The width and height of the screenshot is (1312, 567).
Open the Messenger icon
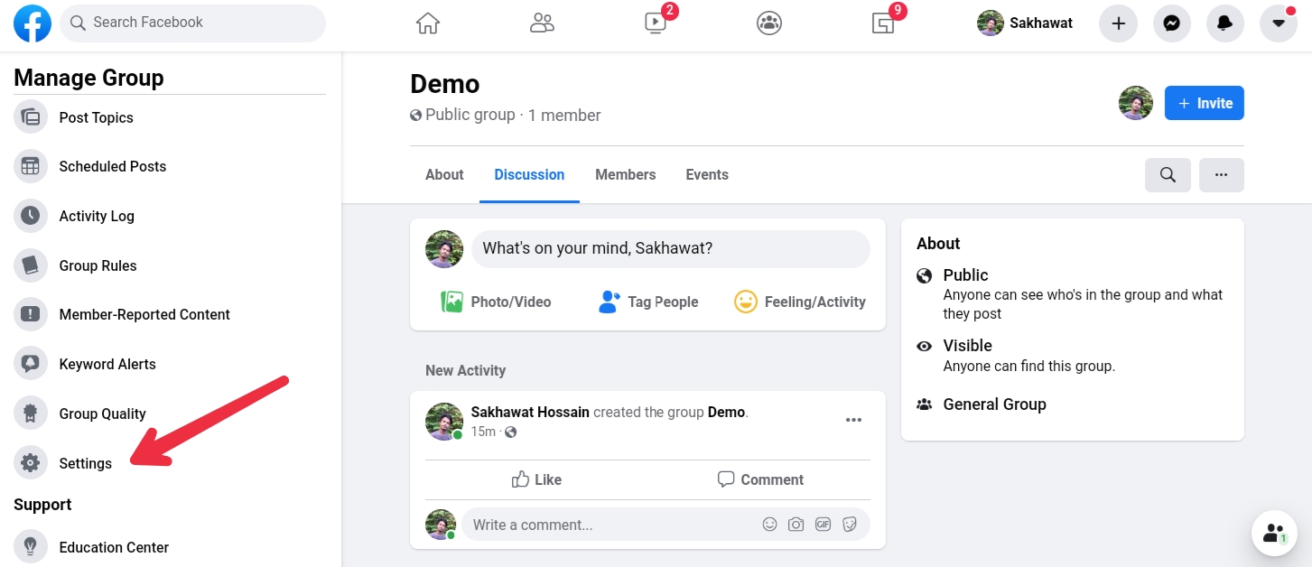1172,23
